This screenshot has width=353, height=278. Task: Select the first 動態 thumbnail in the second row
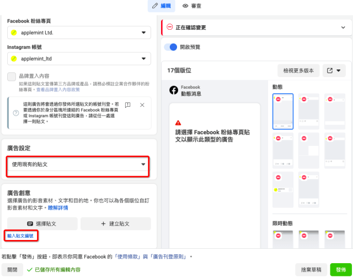tap(283, 151)
